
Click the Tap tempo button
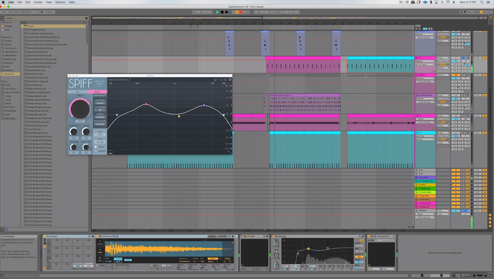pos(11,12)
